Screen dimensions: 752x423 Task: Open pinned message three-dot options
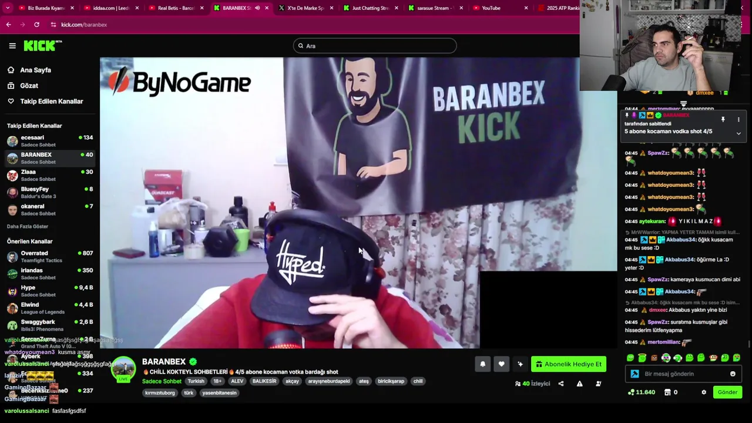[x=738, y=119]
